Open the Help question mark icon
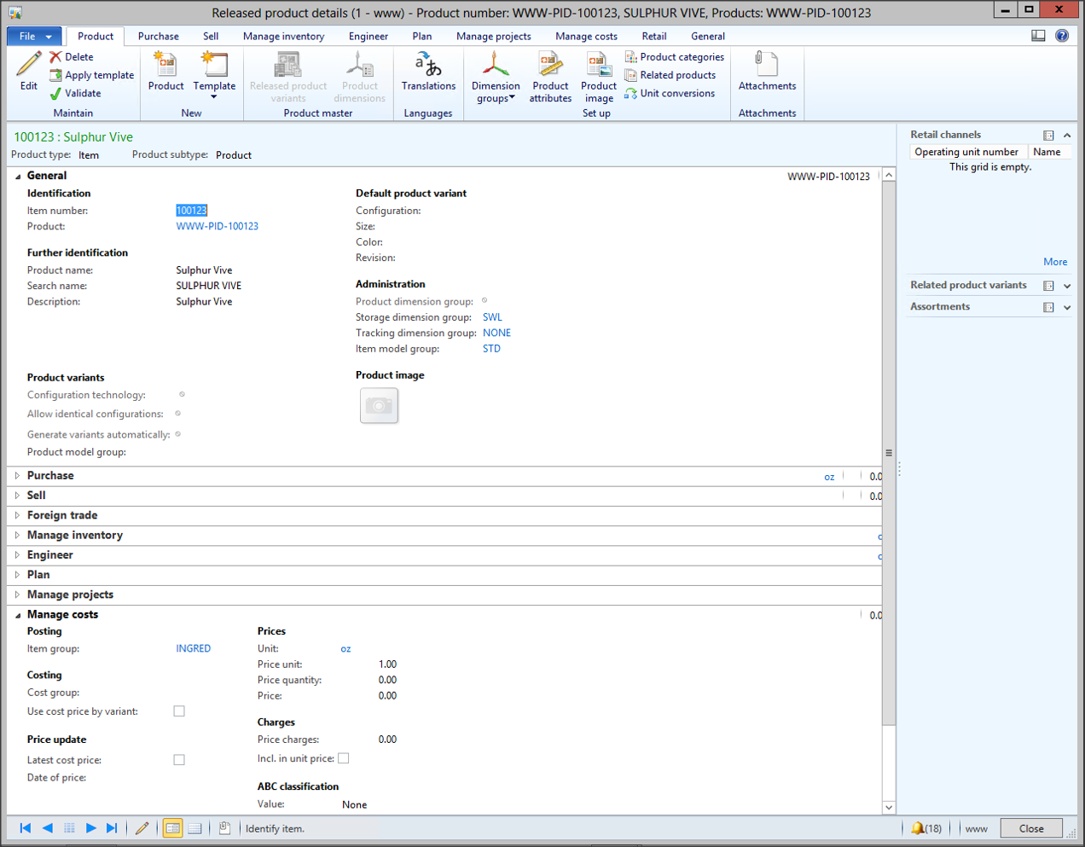 [x=1062, y=36]
